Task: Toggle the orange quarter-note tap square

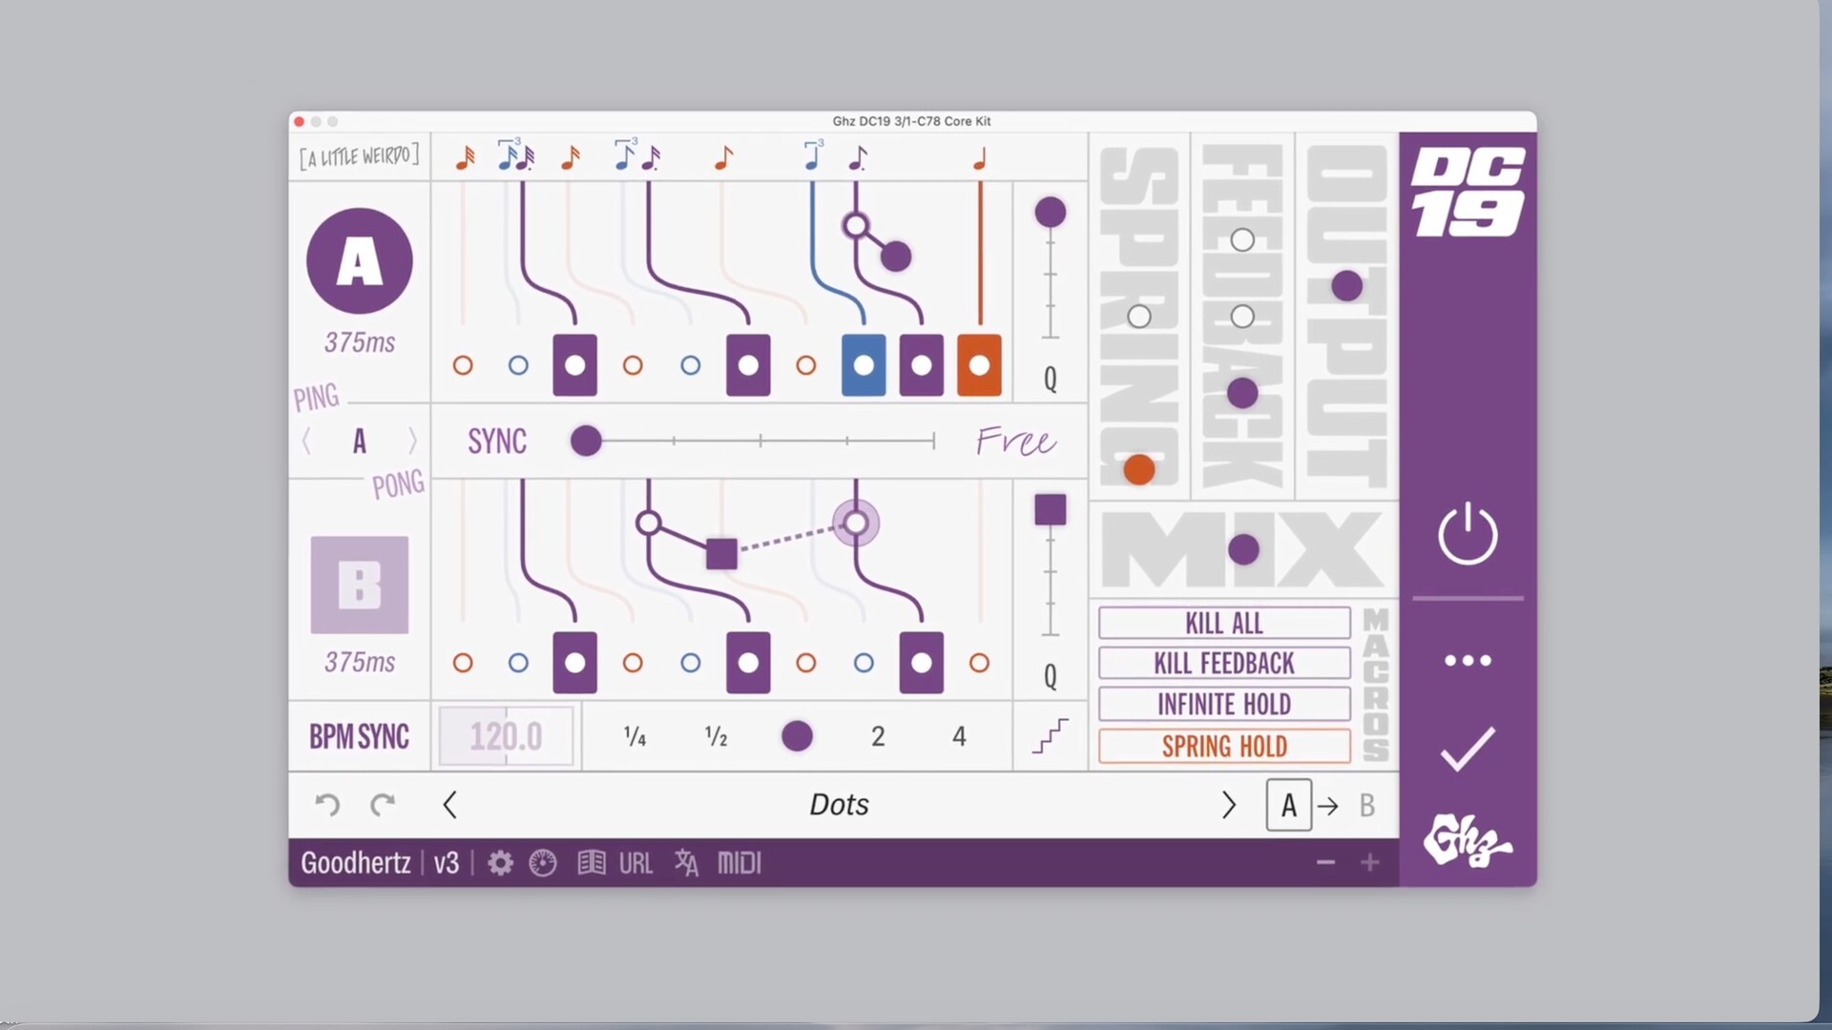Action: pos(979,365)
